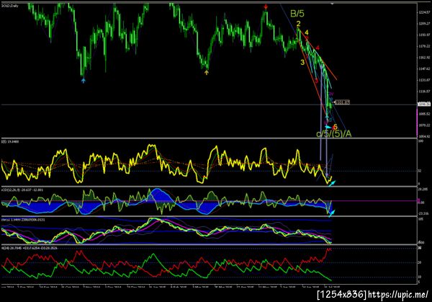Screen dimensions: 432x302
Task: Click the highlighted current price on the axis
Action: click(x=424, y=105)
